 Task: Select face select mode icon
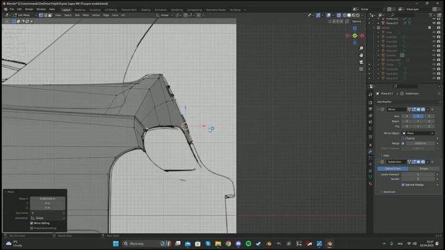pos(49,15)
